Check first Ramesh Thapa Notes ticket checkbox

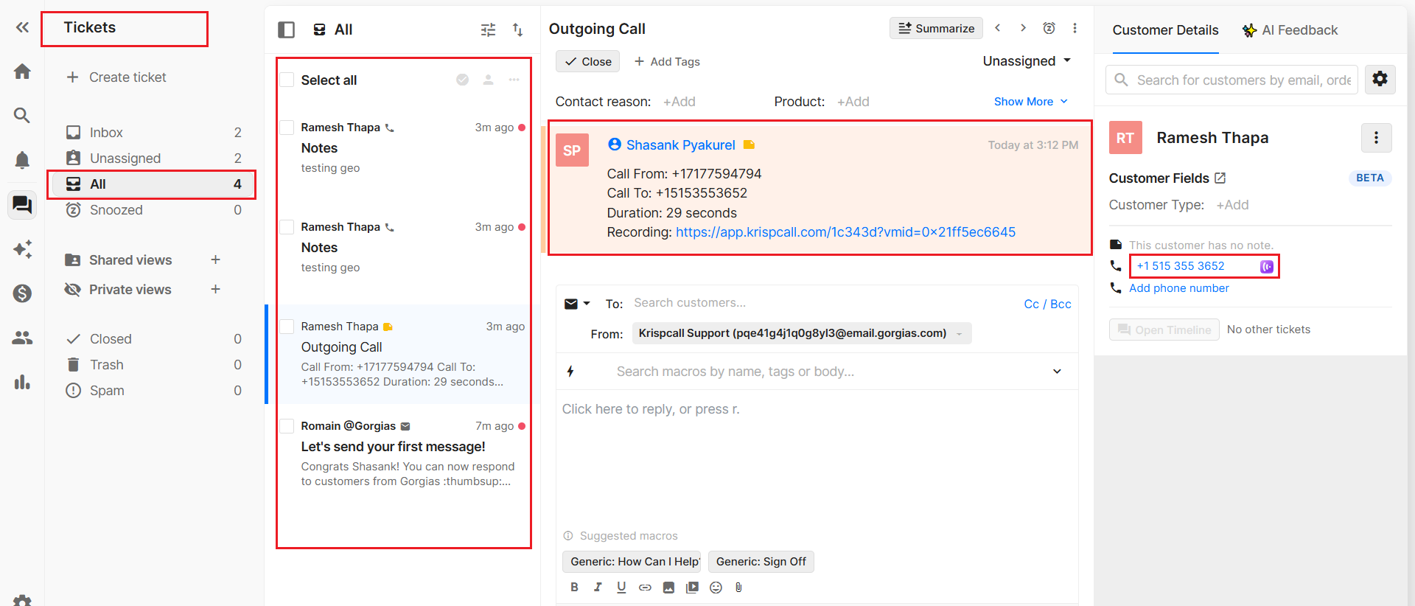click(x=287, y=128)
